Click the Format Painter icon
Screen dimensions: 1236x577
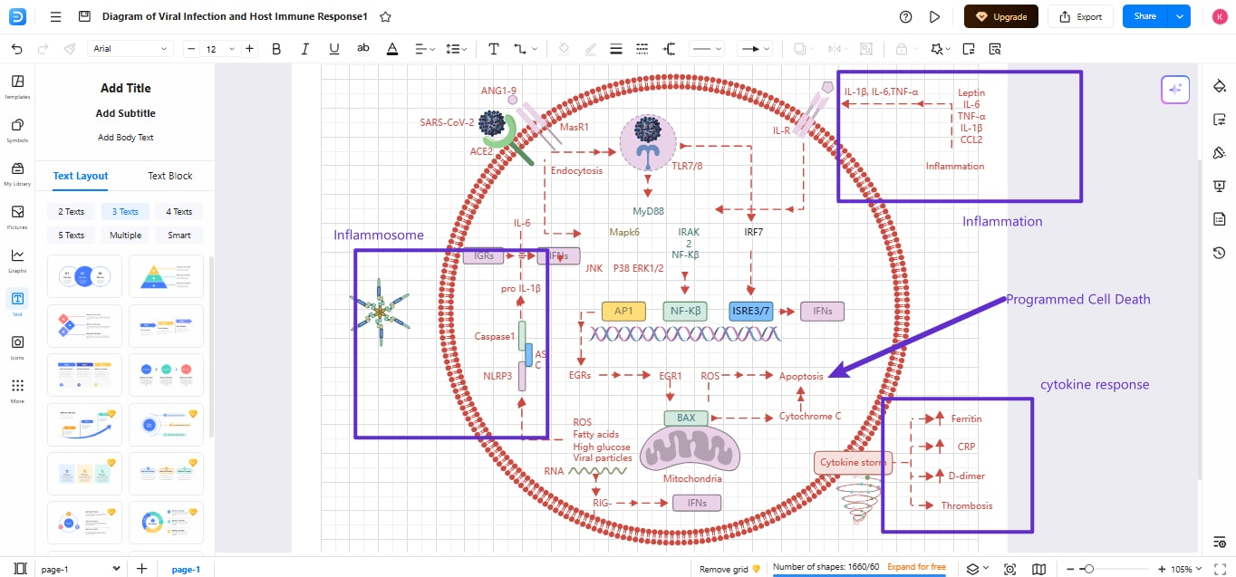click(69, 49)
